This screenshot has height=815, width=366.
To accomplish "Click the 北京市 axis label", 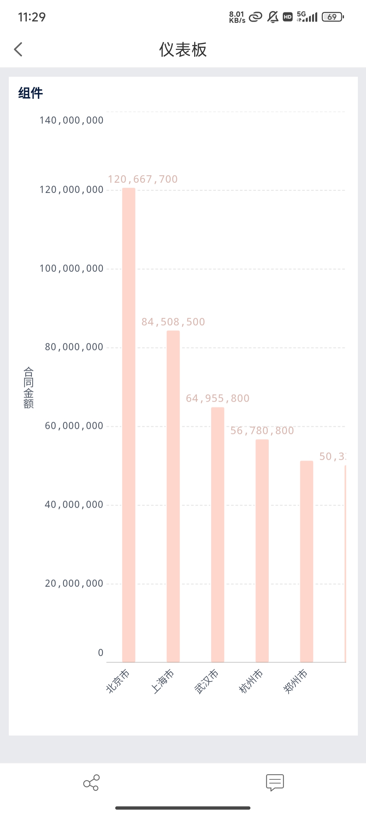I will point(118,681).
